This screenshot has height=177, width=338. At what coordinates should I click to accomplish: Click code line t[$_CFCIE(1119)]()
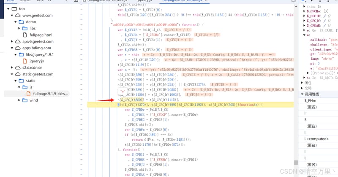click(134, 65)
